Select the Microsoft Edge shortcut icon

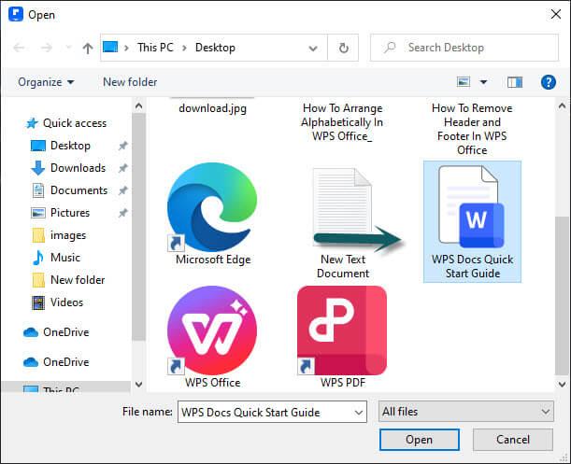212,206
